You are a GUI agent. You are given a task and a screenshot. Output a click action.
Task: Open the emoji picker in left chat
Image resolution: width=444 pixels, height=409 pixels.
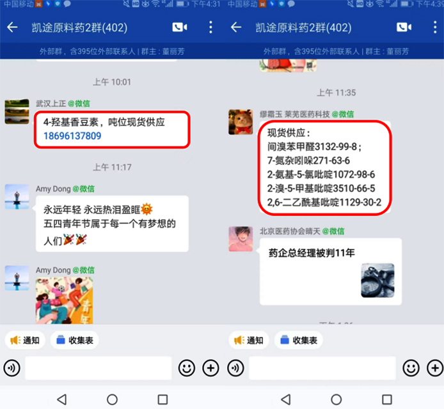(187, 368)
